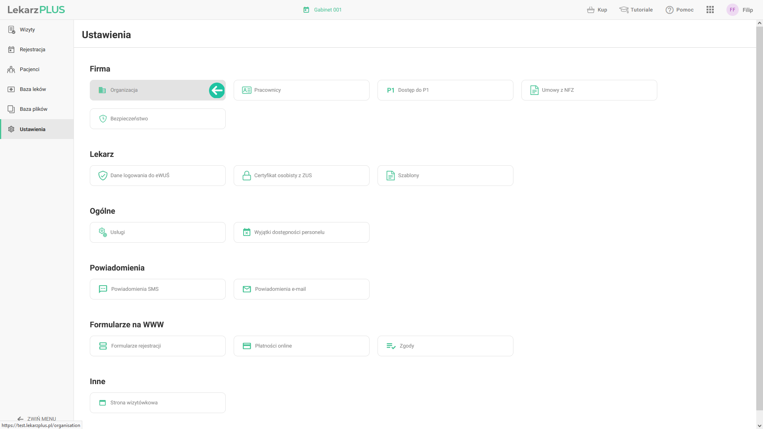The image size is (763, 429).
Task: Click the Certyfikat osobisty z ZUS lock icon
Action: pos(246,176)
